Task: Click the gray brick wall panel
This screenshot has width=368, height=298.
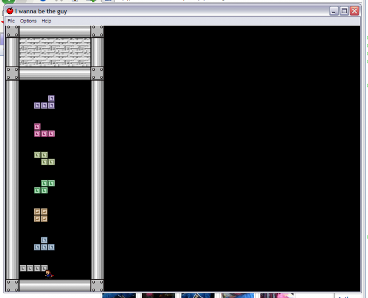Action: tap(55, 52)
